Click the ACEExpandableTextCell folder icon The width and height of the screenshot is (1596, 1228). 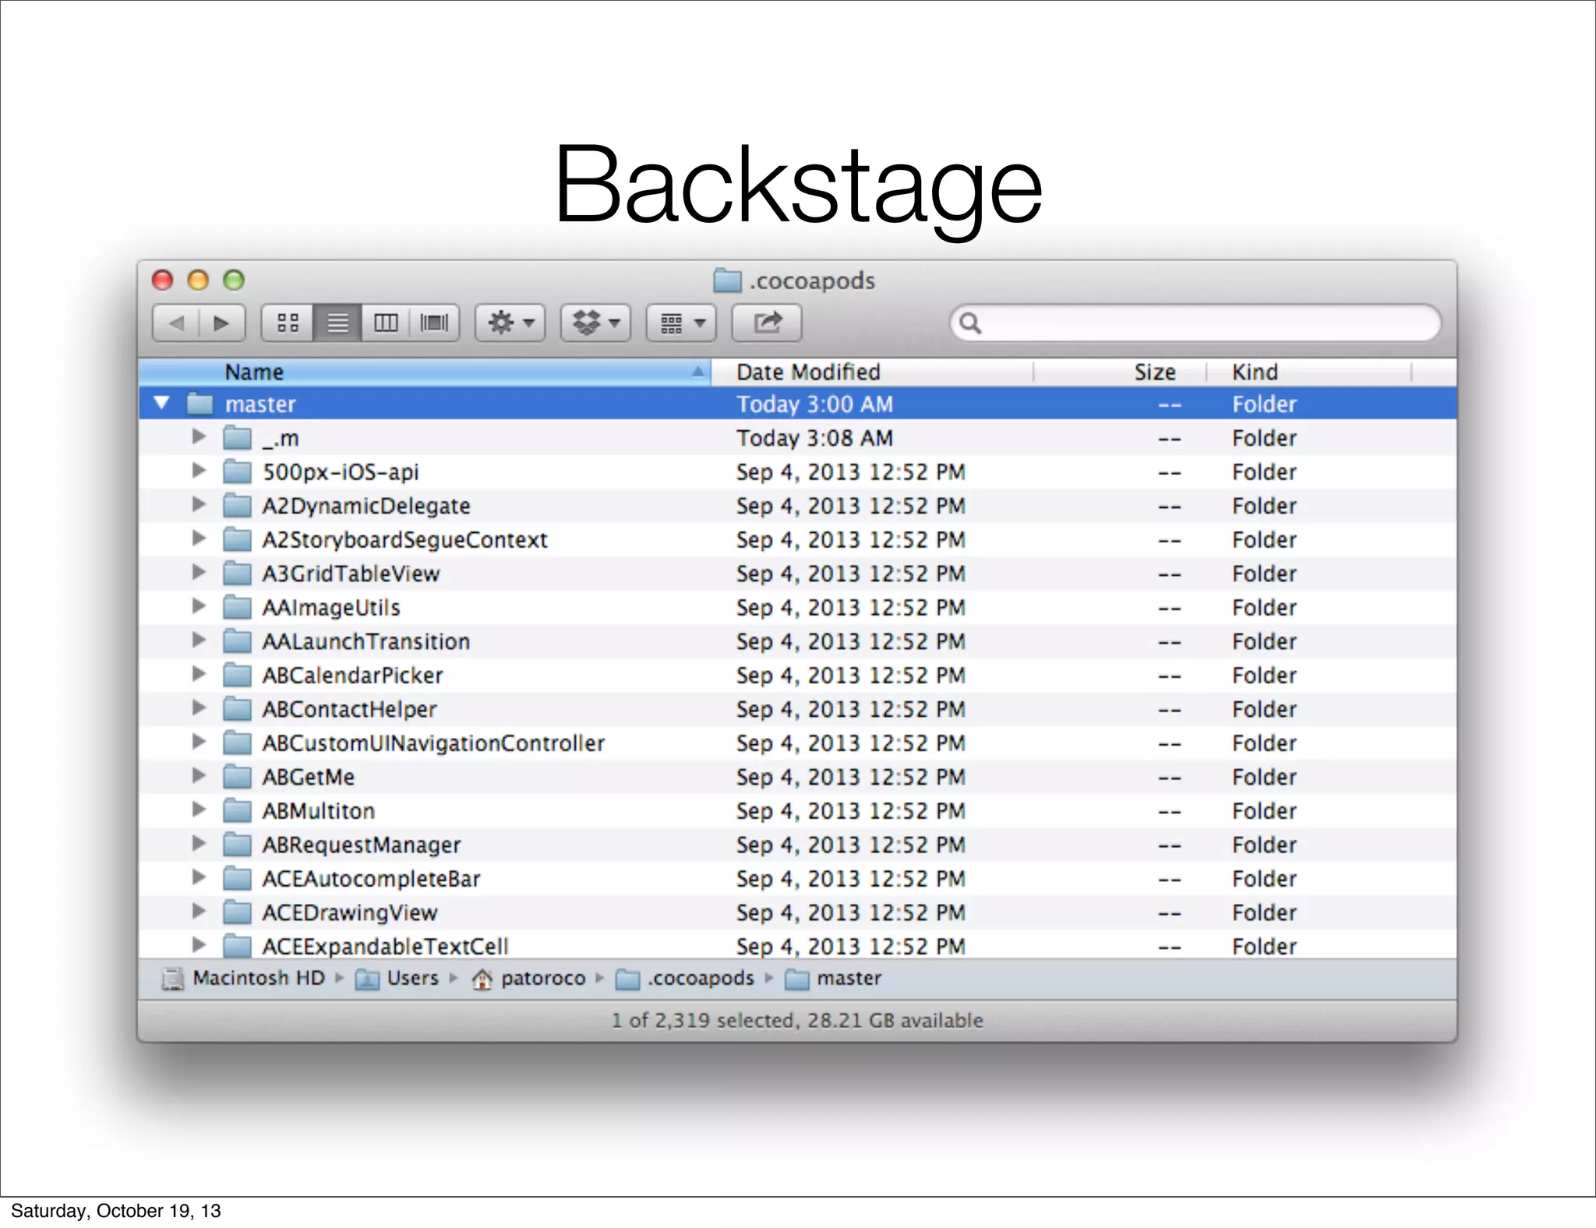point(237,946)
